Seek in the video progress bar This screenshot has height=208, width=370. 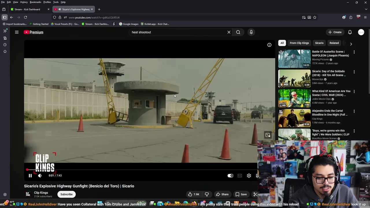[141, 170]
